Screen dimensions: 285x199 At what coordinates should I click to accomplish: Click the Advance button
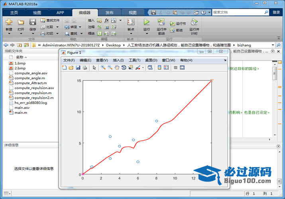176,30
